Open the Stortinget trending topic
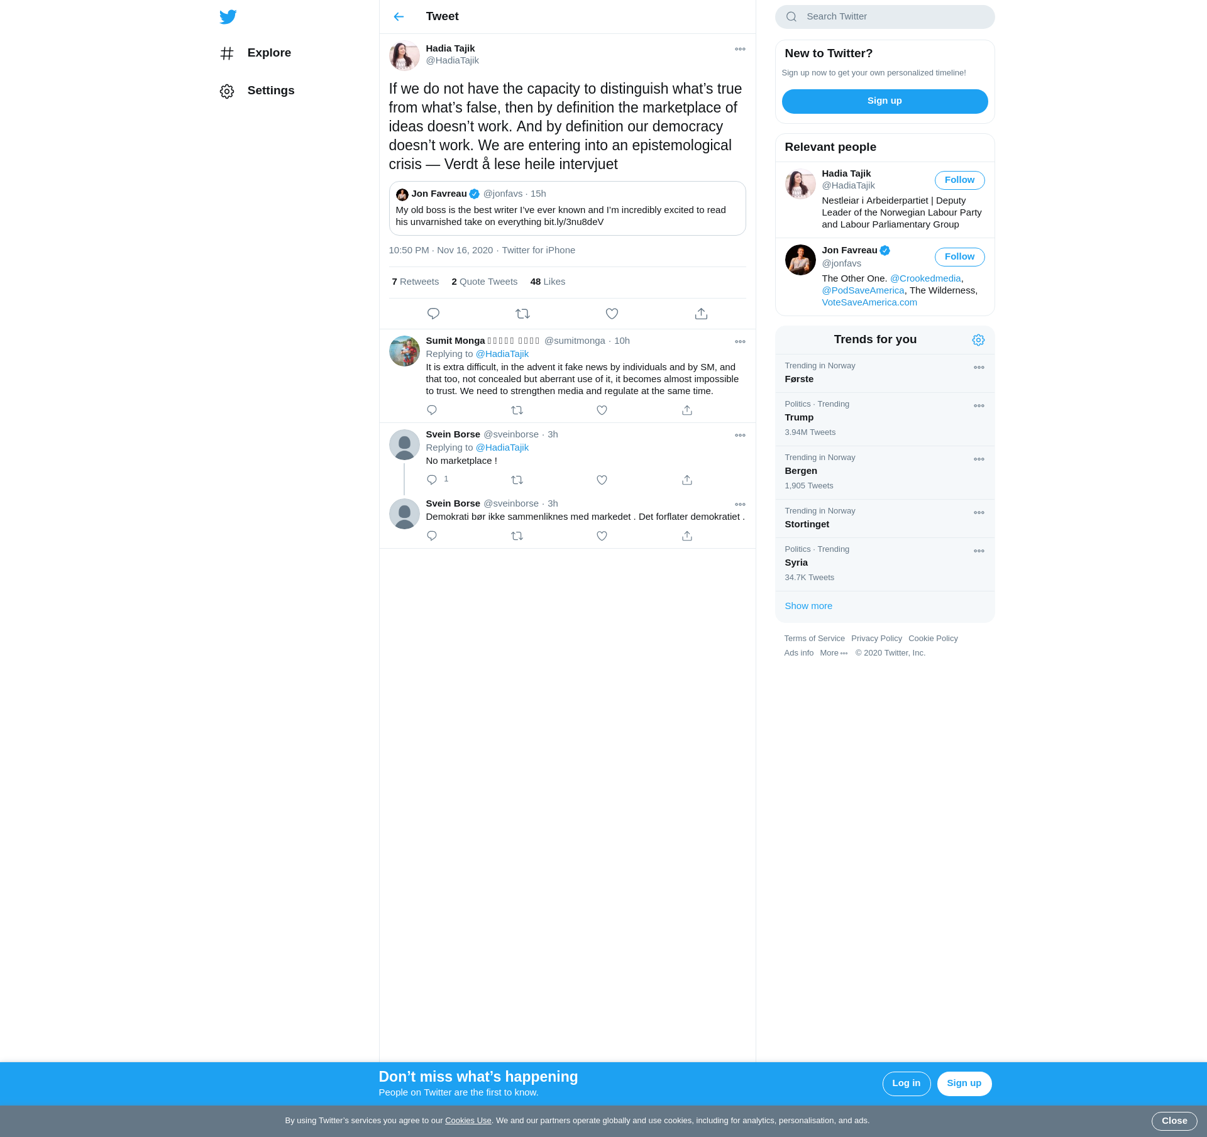 pos(885,519)
